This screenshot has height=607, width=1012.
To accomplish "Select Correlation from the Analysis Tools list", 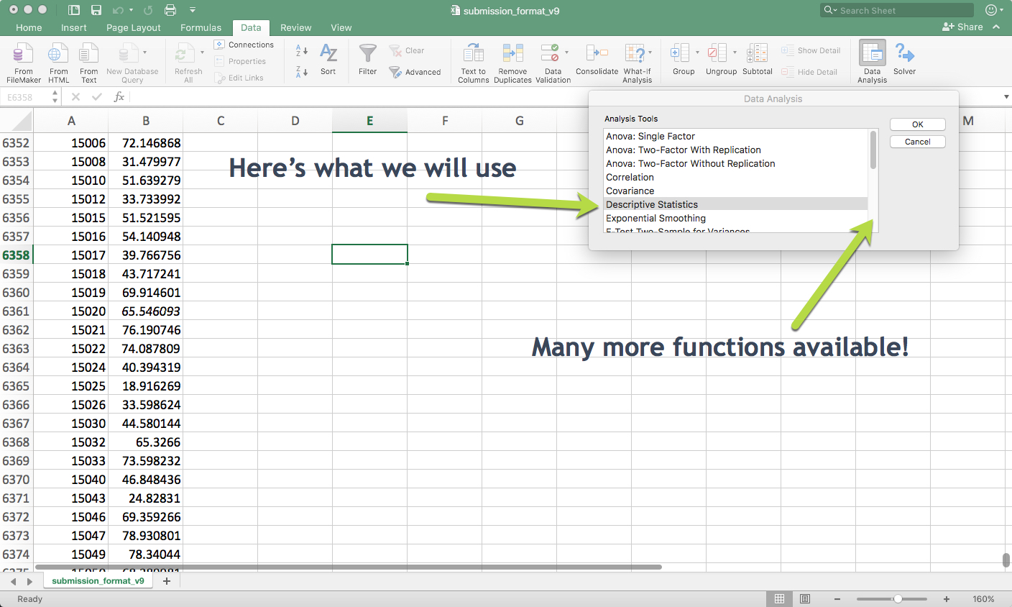I will point(630,177).
